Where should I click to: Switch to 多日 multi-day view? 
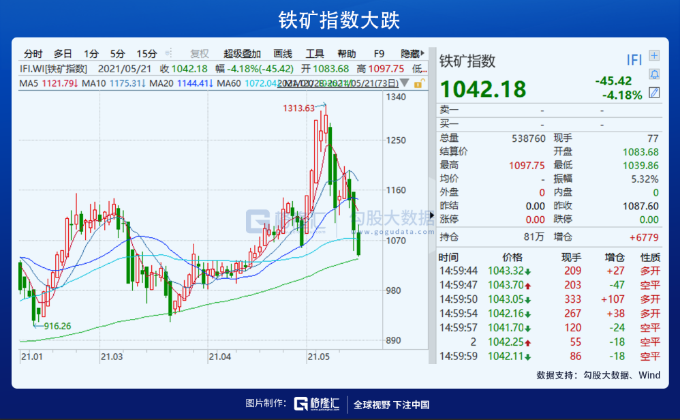[x=63, y=54]
